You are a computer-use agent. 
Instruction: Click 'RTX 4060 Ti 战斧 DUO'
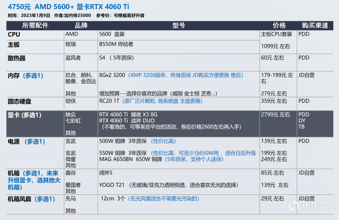click(x=127, y=120)
